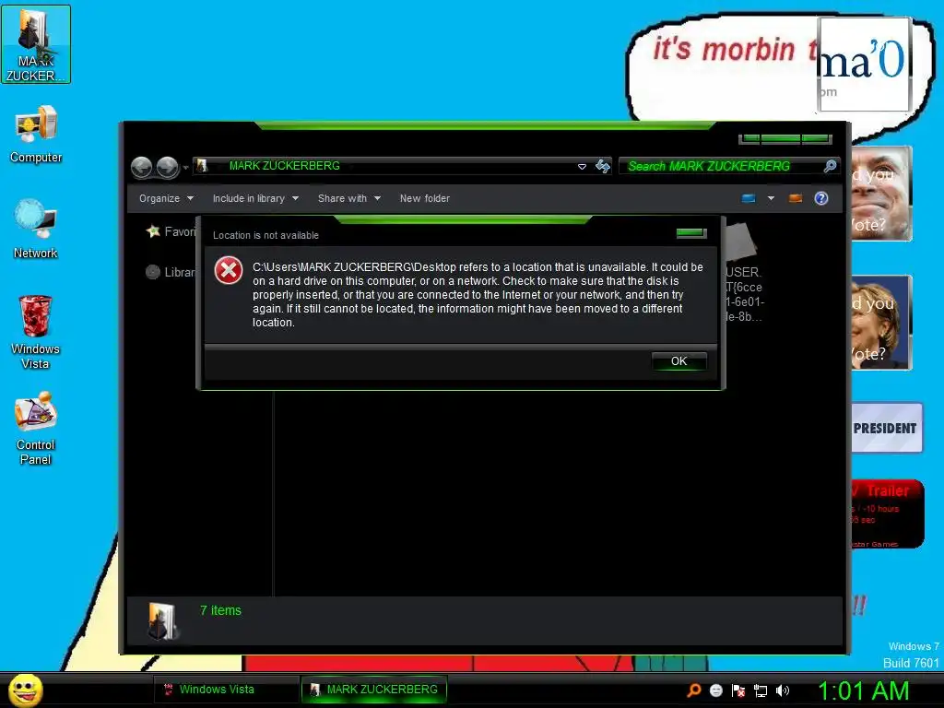Screen dimensions: 944x708
Task: Open the Organize menu
Action: pos(166,198)
